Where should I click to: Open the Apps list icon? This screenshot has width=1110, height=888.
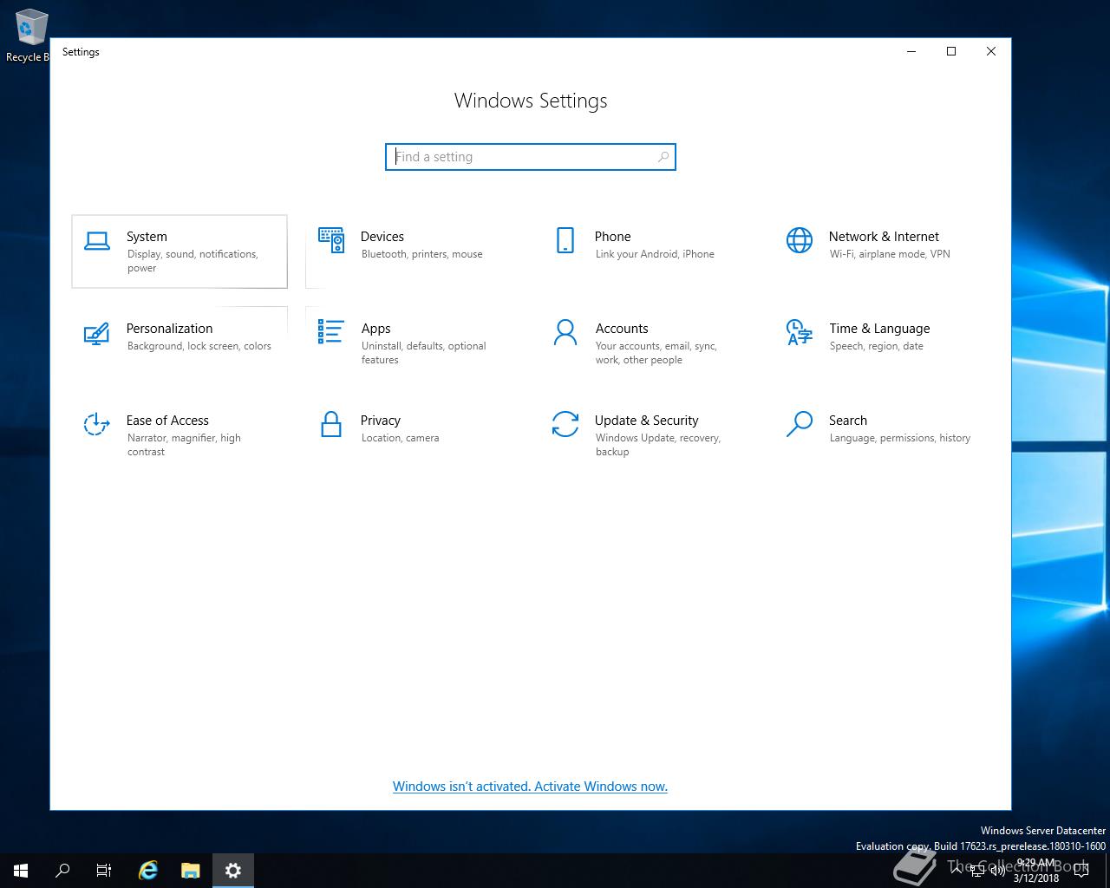pyautogui.click(x=331, y=332)
